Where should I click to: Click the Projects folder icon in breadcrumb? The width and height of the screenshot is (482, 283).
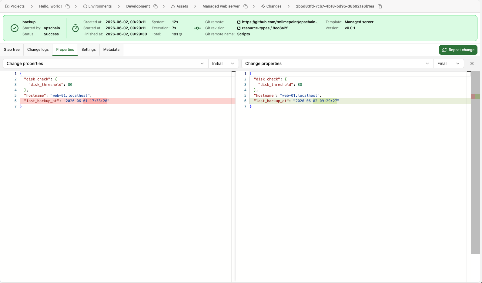pyautogui.click(x=7, y=6)
